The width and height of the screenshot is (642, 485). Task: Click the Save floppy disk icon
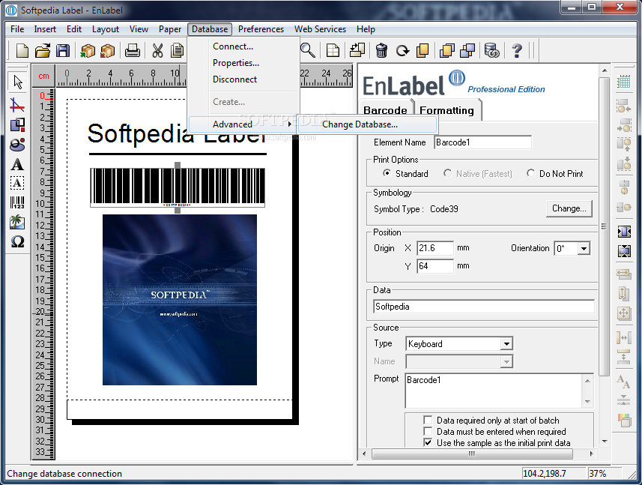point(63,50)
